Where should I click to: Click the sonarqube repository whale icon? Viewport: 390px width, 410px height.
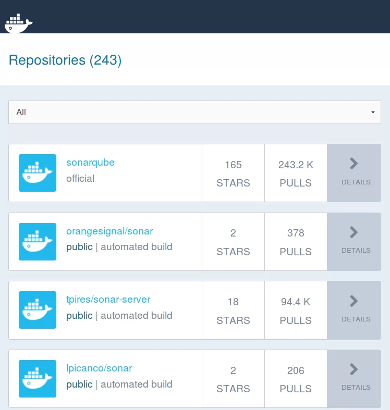pos(38,173)
